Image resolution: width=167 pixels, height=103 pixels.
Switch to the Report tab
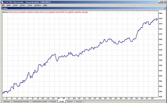tap(70, 101)
